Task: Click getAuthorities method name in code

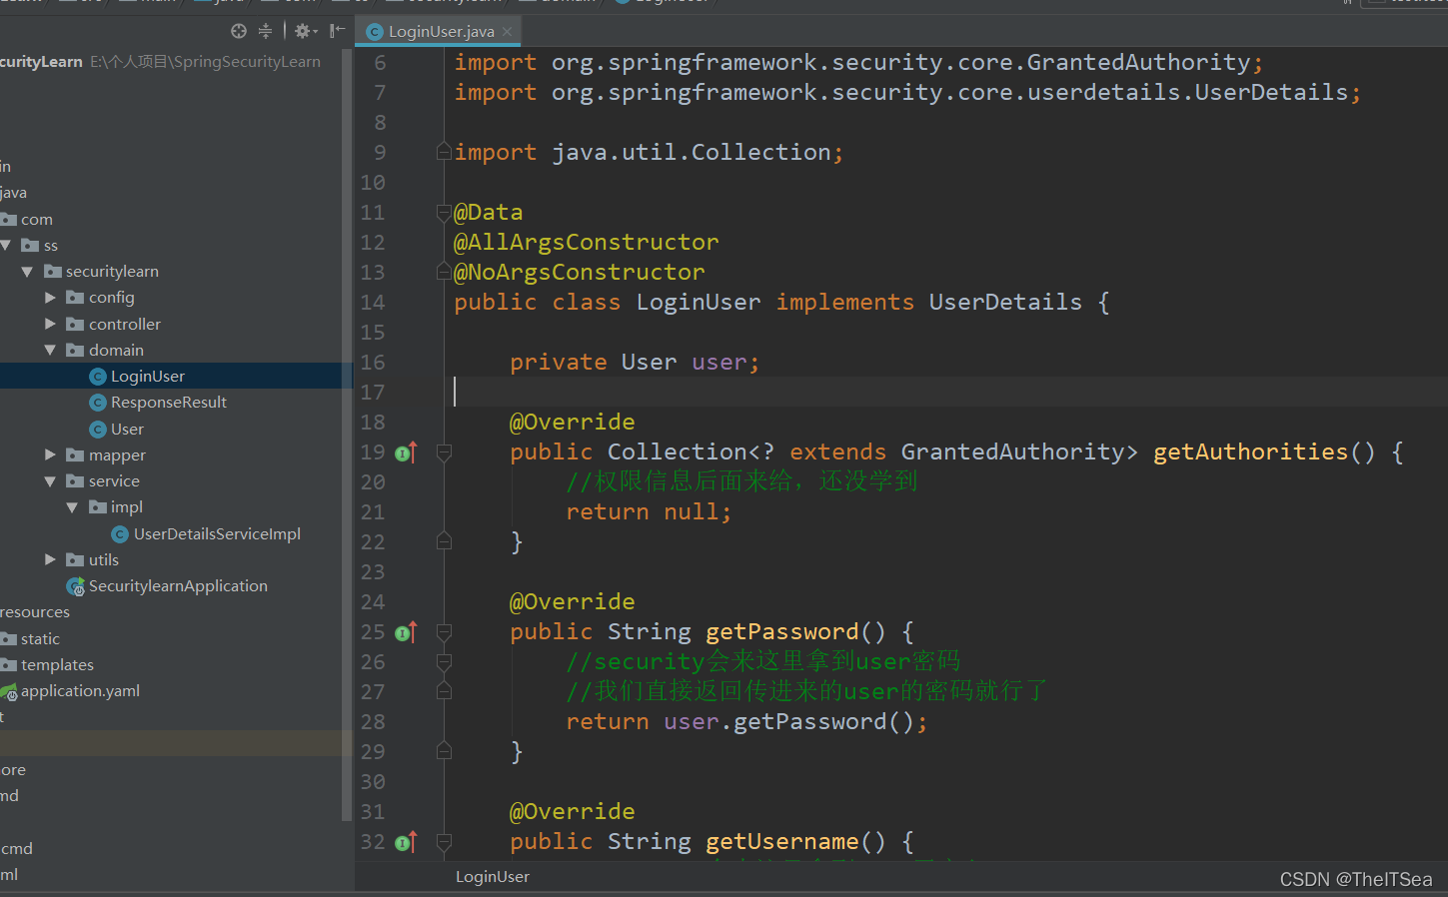Action: coord(1250,452)
